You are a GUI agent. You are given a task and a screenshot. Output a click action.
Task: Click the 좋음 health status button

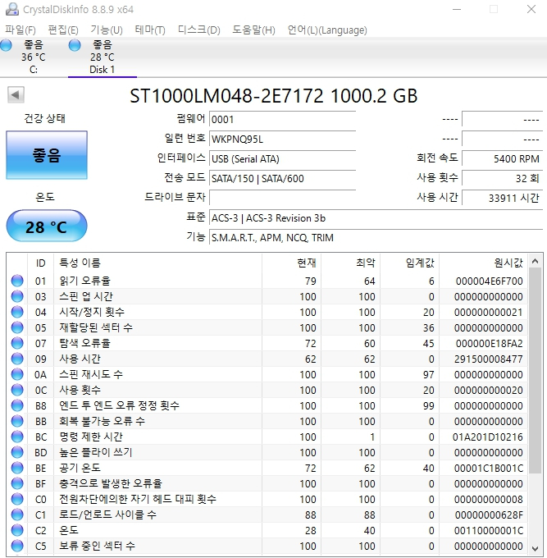pyautogui.click(x=47, y=155)
